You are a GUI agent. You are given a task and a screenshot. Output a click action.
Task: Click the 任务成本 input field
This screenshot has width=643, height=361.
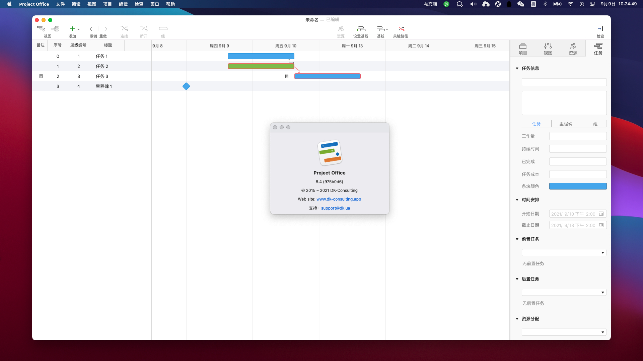578,174
